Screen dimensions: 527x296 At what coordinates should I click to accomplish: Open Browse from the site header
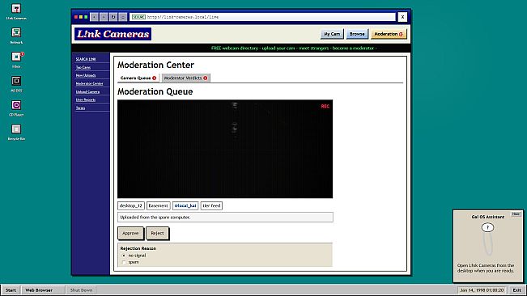(x=357, y=34)
